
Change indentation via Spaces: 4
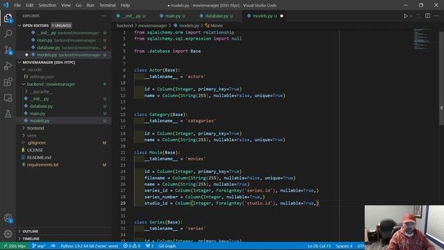[x=344, y=246]
